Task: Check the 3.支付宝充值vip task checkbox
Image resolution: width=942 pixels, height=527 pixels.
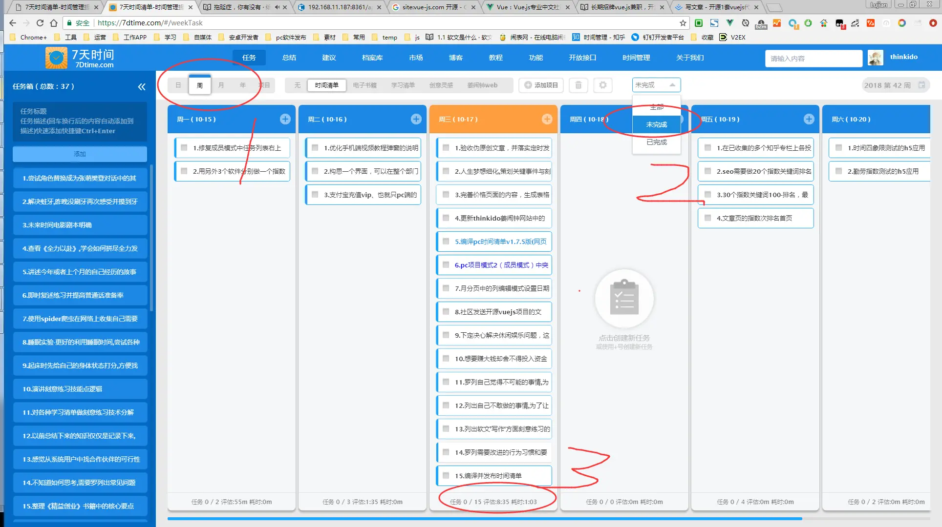Action: coord(315,195)
